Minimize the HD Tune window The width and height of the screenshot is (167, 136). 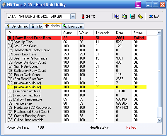149,5
